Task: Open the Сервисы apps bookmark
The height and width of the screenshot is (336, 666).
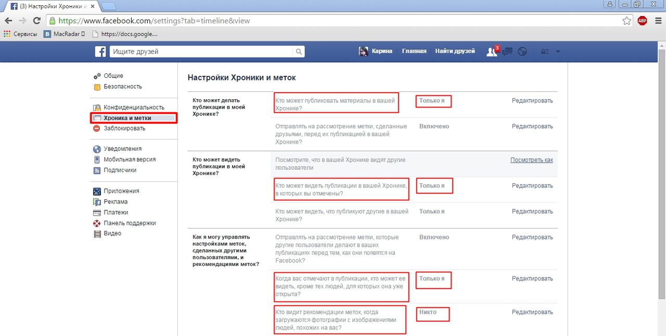Action: (21, 34)
